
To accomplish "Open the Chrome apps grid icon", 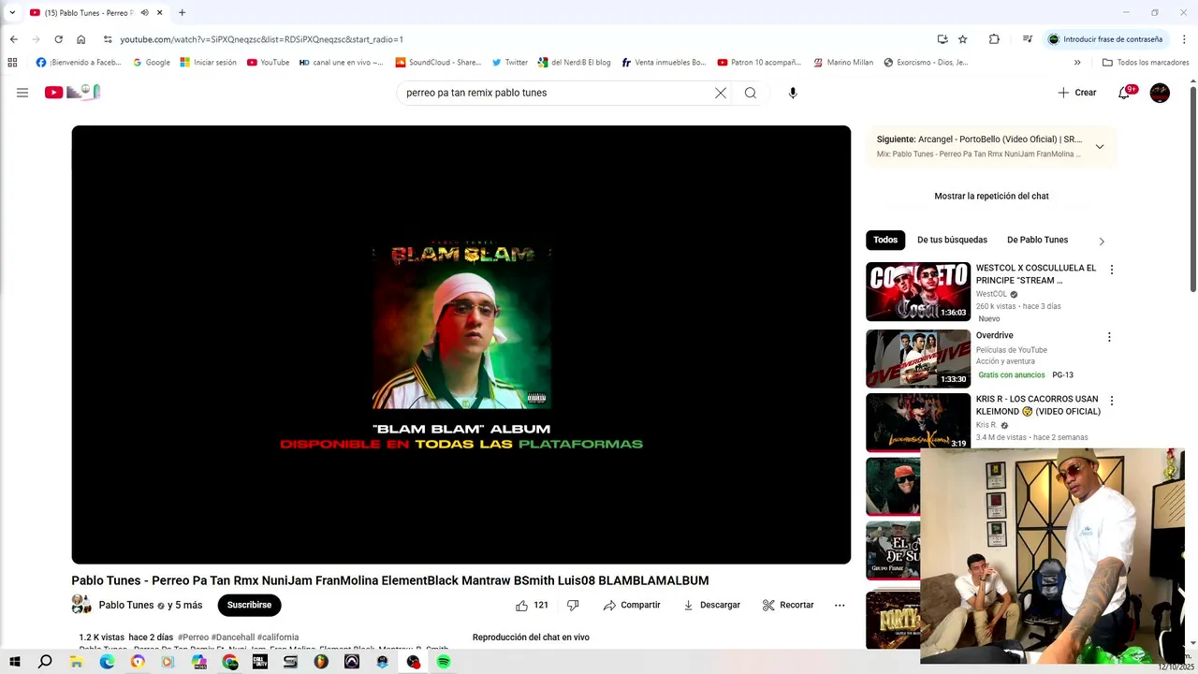I will point(12,63).
